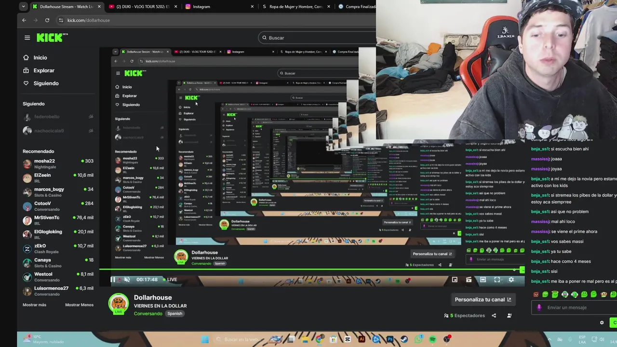617x347 pixels.
Task: Click the KICK logo
Action: (x=52, y=38)
